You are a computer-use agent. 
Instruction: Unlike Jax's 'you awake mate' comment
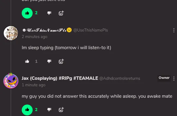point(27,110)
